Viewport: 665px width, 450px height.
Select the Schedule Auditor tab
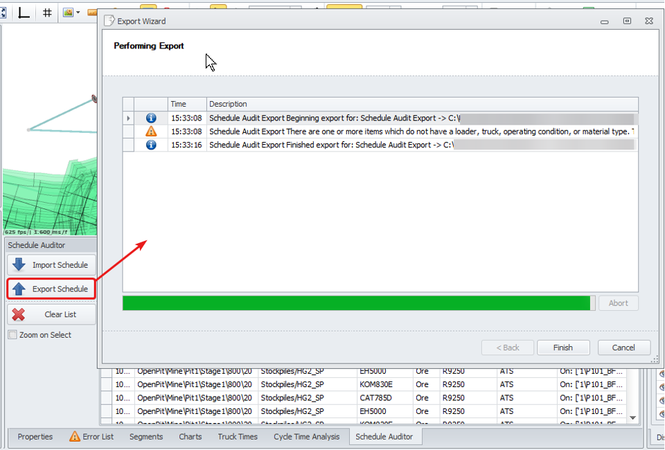pos(384,436)
